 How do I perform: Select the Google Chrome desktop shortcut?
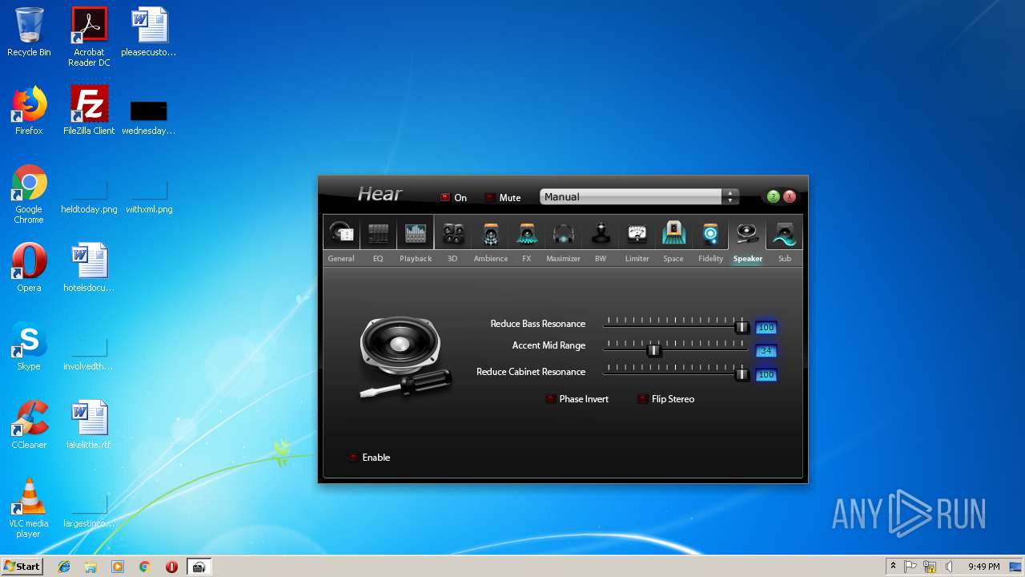[29, 194]
